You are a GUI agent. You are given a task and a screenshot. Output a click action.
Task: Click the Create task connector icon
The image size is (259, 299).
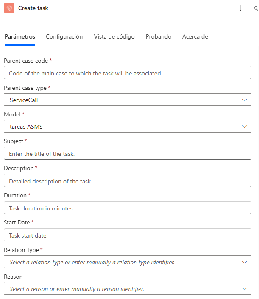pos(10,8)
